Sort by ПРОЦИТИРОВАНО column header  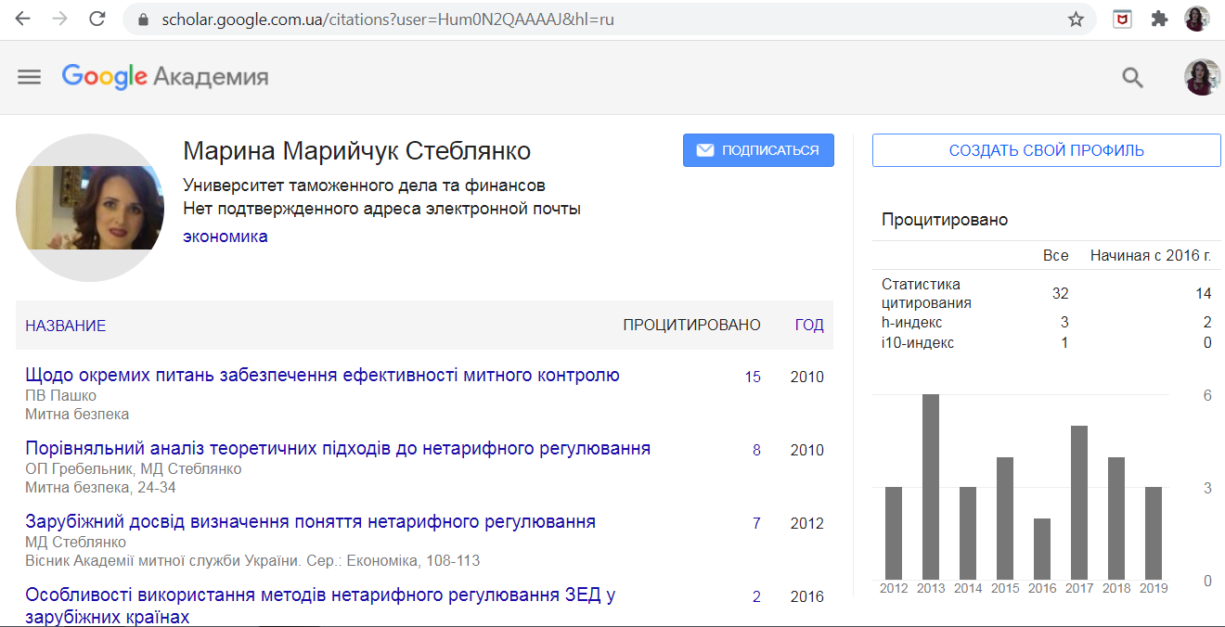point(691,326)
